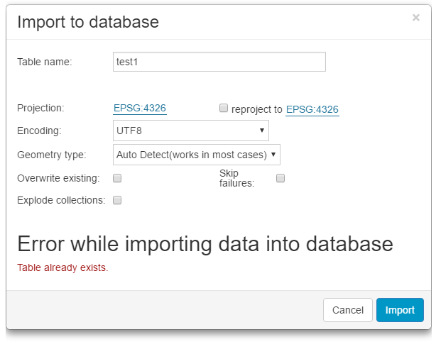Click the 'Import to database' title

tap(88, 22)
